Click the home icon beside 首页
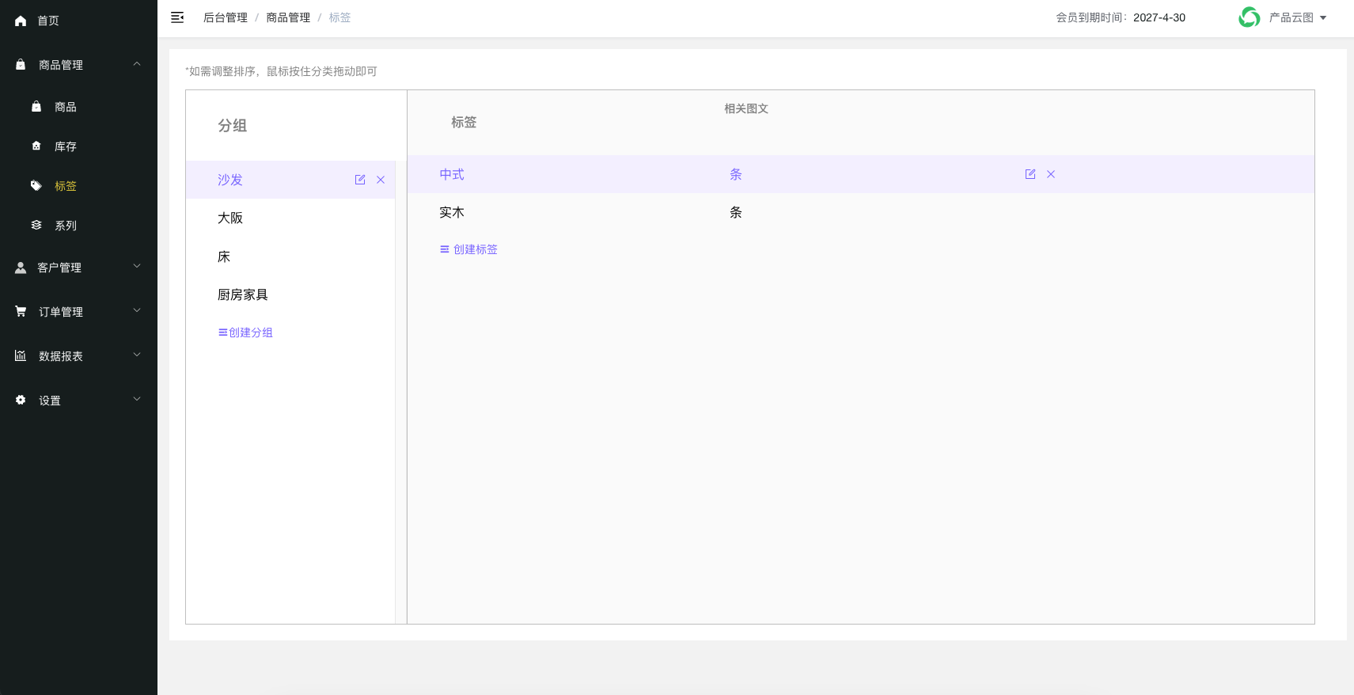Screen dimensions: 1354x695 (x=21, y=21)
